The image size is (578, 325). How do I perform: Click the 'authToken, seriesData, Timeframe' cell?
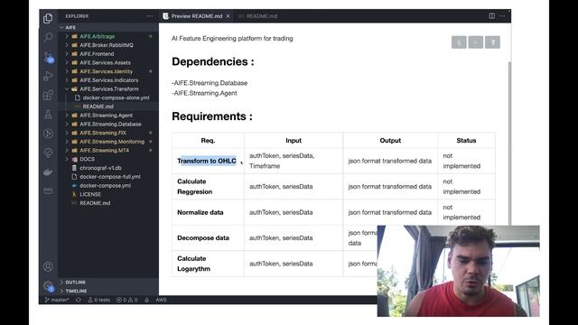[x=294, y=161]
